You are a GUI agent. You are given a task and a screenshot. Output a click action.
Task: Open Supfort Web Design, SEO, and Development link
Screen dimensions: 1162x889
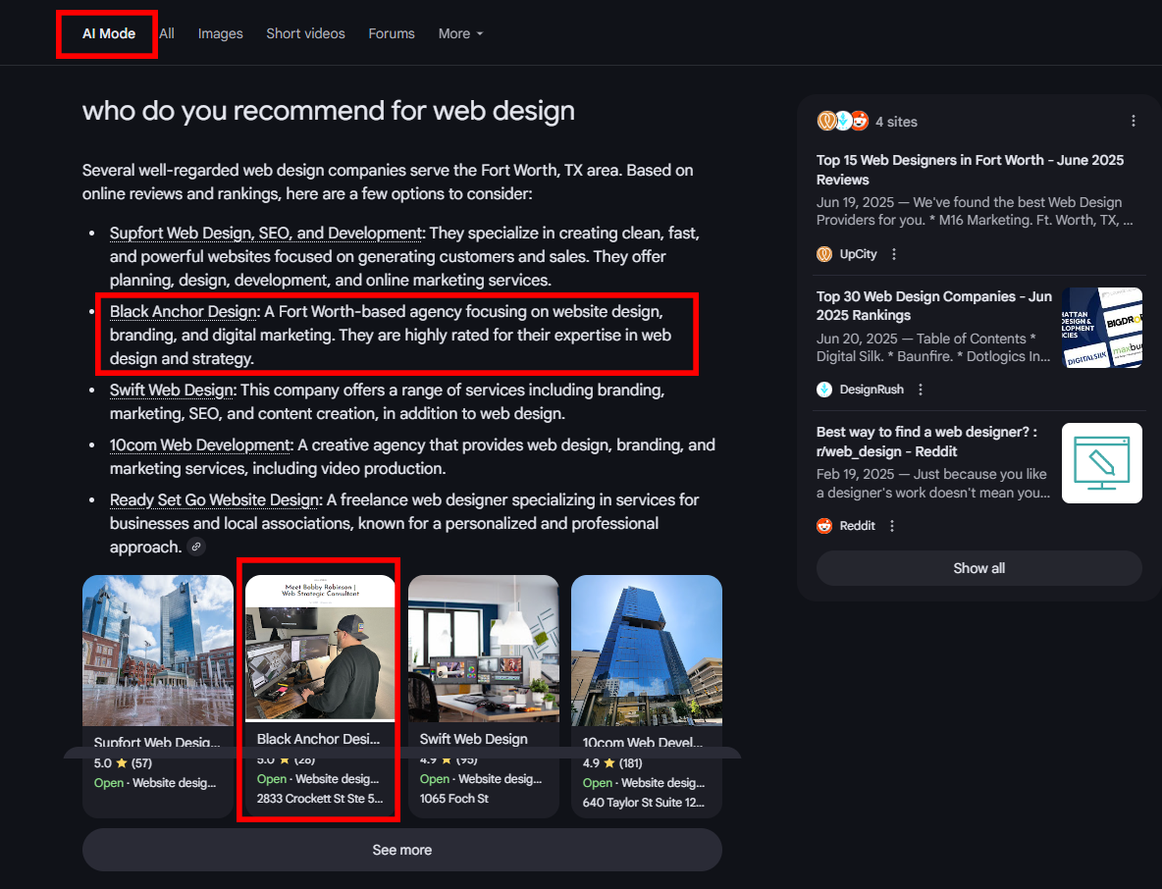[x=266, y=233]
